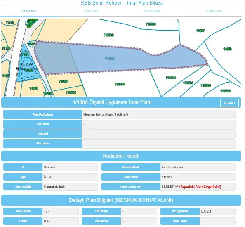Click parcel label 115/23 on the map
This screenshot has height=227, width=245.
coord(206,85)
